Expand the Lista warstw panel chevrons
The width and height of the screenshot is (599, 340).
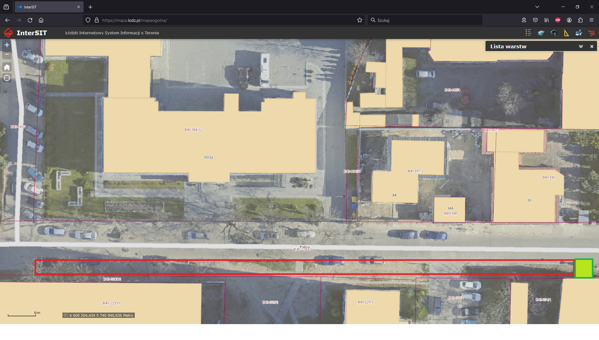coord(581,46)
